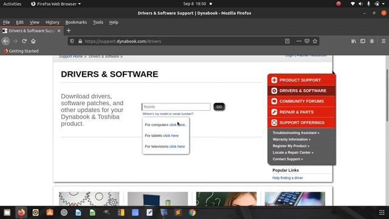Open Product Support section
This screenshot has height=219, width=389.
(301, 80)
